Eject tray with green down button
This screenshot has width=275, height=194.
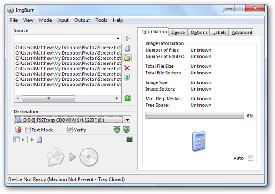point(126,130)
